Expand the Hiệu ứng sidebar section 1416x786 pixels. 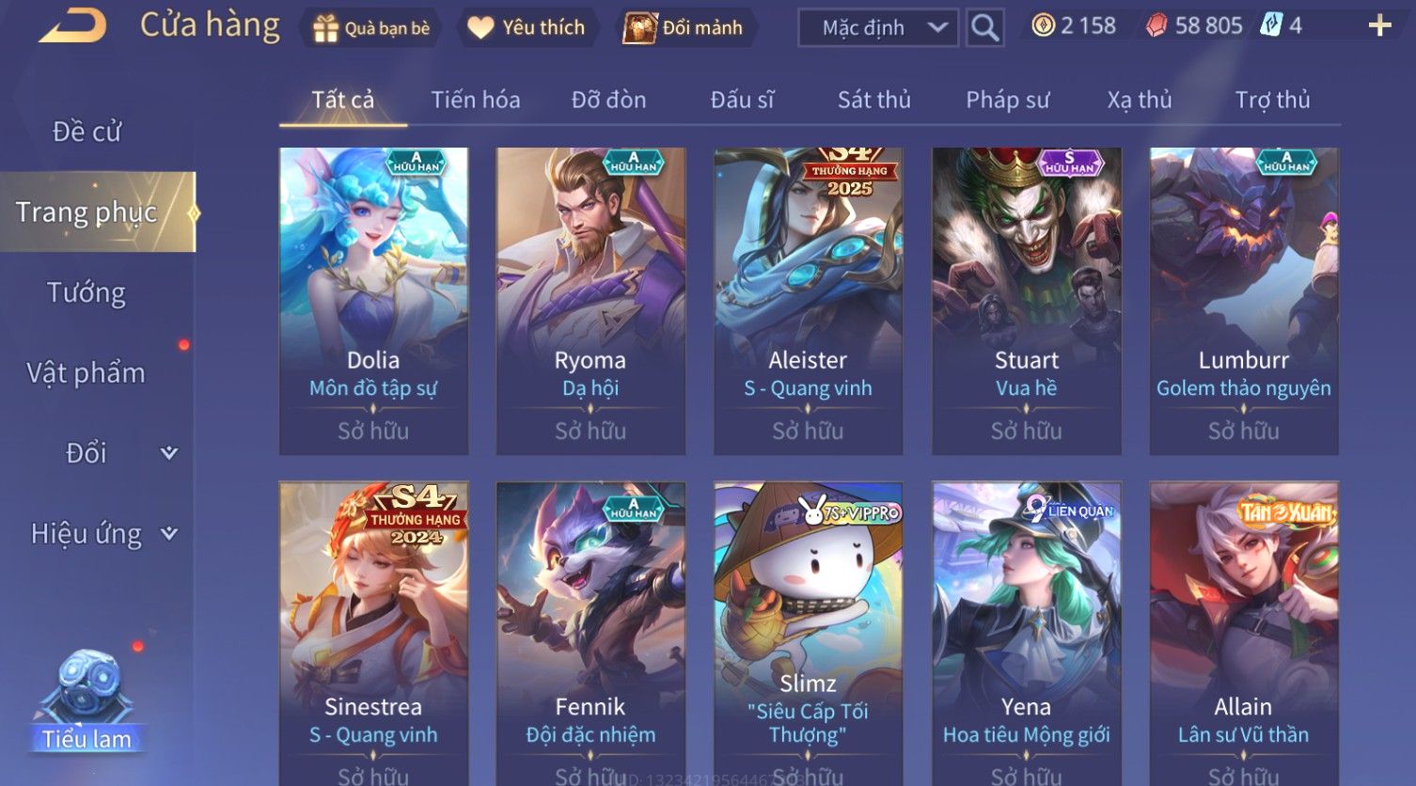pyautogui.click(x=169, y=534)
